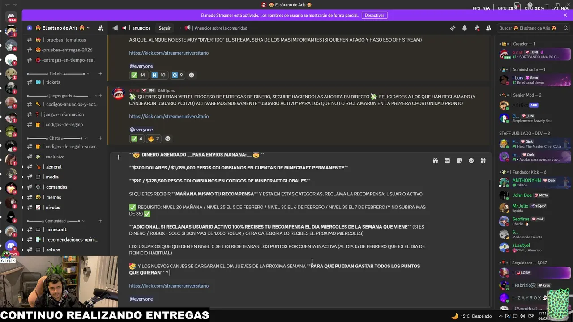Open the sticker picker

pyautogui.click(x=459, y=161)
